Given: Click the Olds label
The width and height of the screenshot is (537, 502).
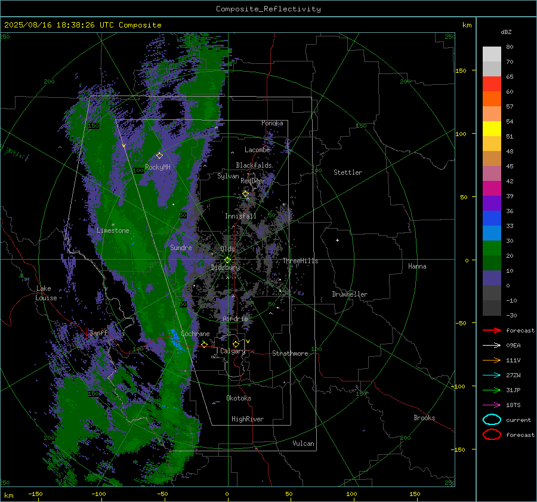Looking at the screenshot, I should (227, 249).
